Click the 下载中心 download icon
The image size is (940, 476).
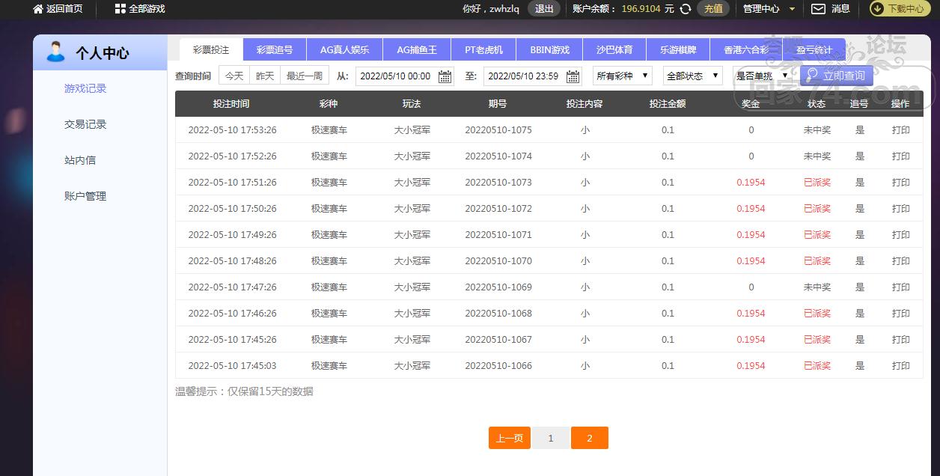[x=877, y=9]
